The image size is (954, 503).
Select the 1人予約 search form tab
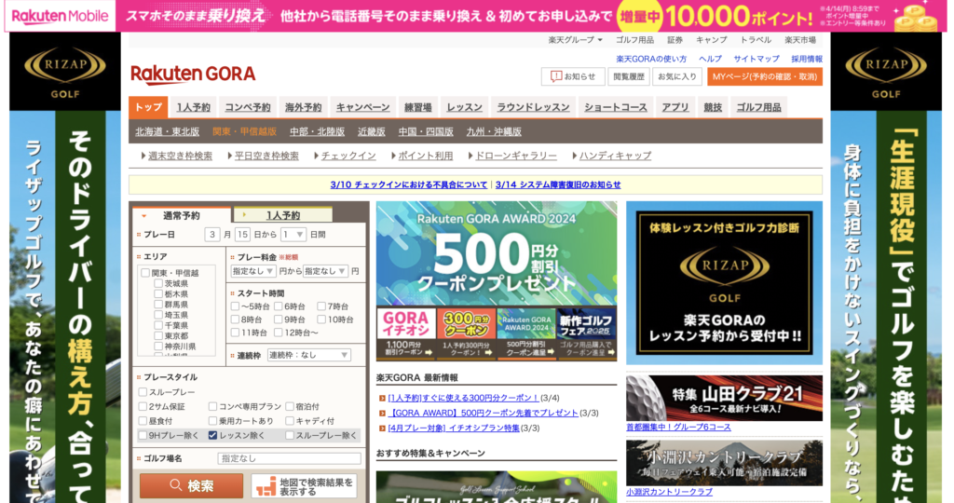click(x=283, y=215)
